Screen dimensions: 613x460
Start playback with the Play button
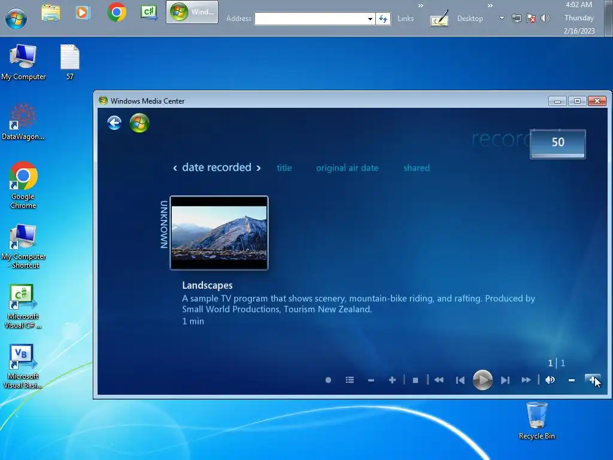(482, 380)
